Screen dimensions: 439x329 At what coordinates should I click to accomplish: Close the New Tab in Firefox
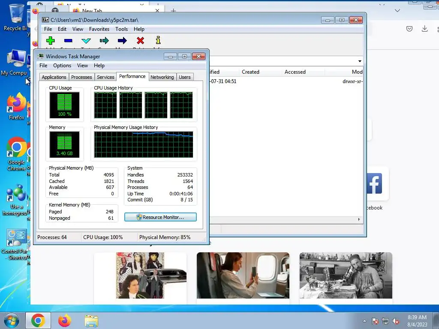(x=157, y=11)
